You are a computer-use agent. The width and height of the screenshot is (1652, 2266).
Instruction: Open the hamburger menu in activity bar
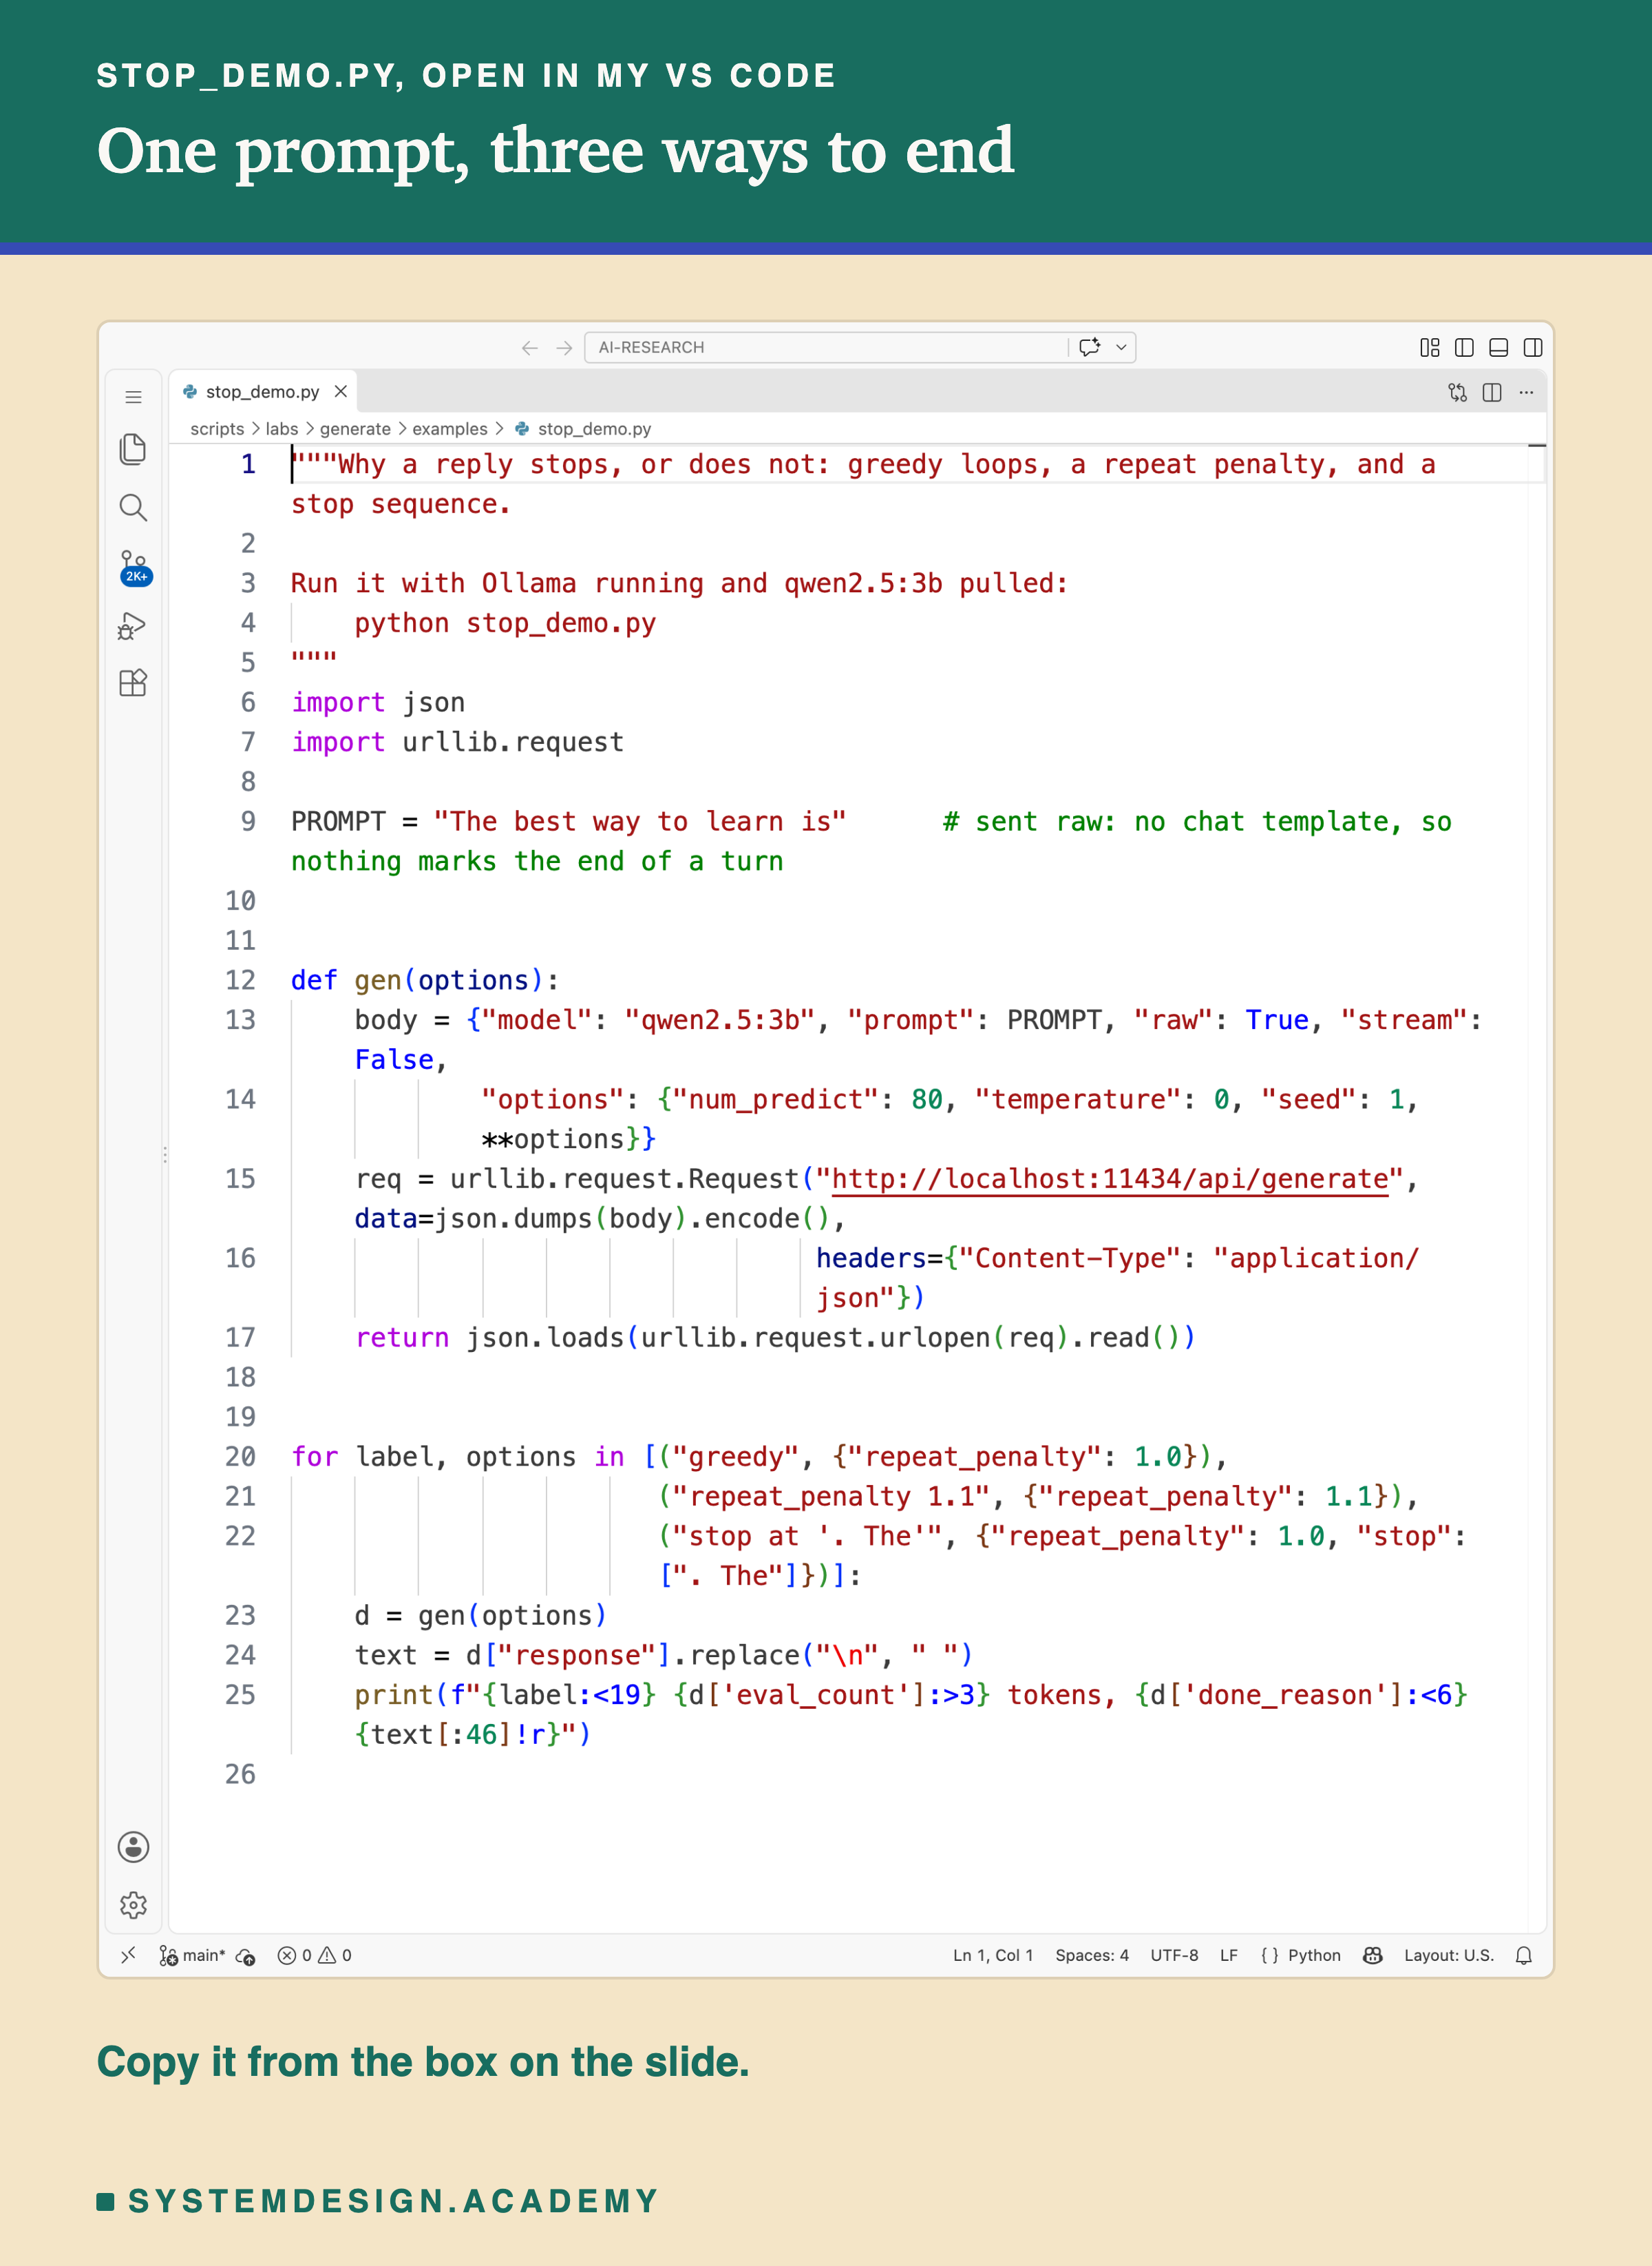coord(133,397)
